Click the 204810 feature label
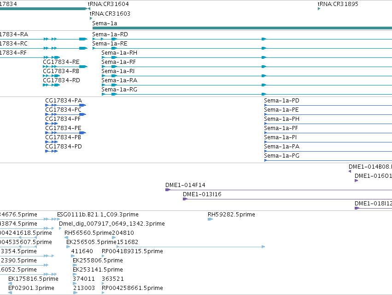 coord(123,233)
